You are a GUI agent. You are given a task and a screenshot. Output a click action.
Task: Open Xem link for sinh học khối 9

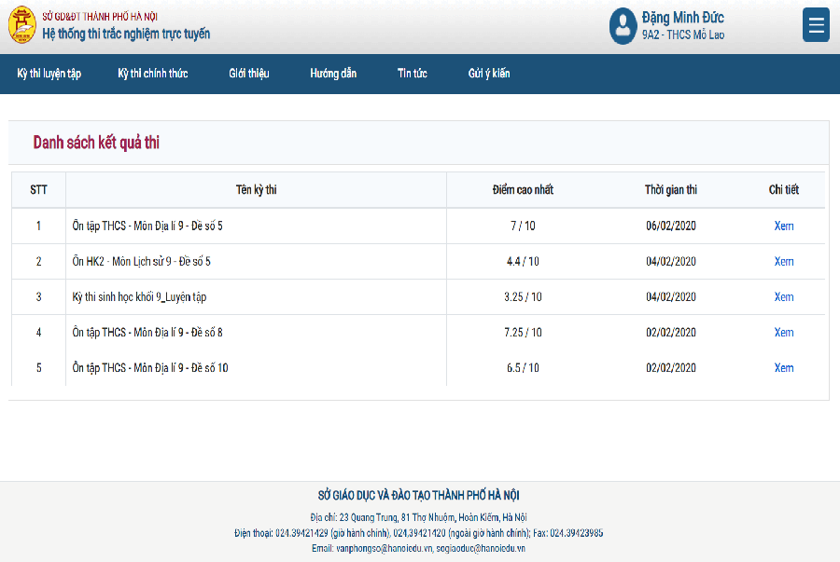coord(784,296)
